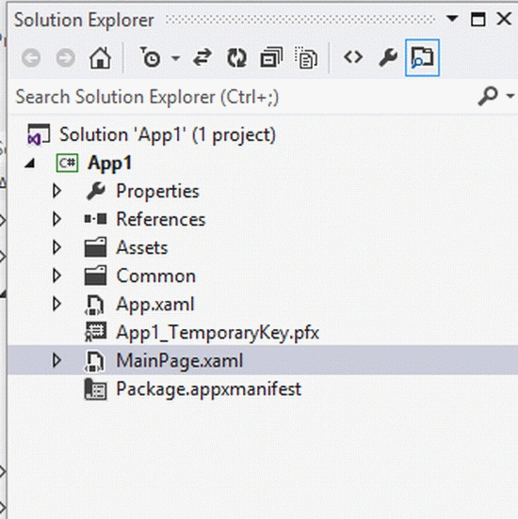Toggle Preview Selected Items button
Image resolution: width=518 pixels, height=519 pixels.
422,57
